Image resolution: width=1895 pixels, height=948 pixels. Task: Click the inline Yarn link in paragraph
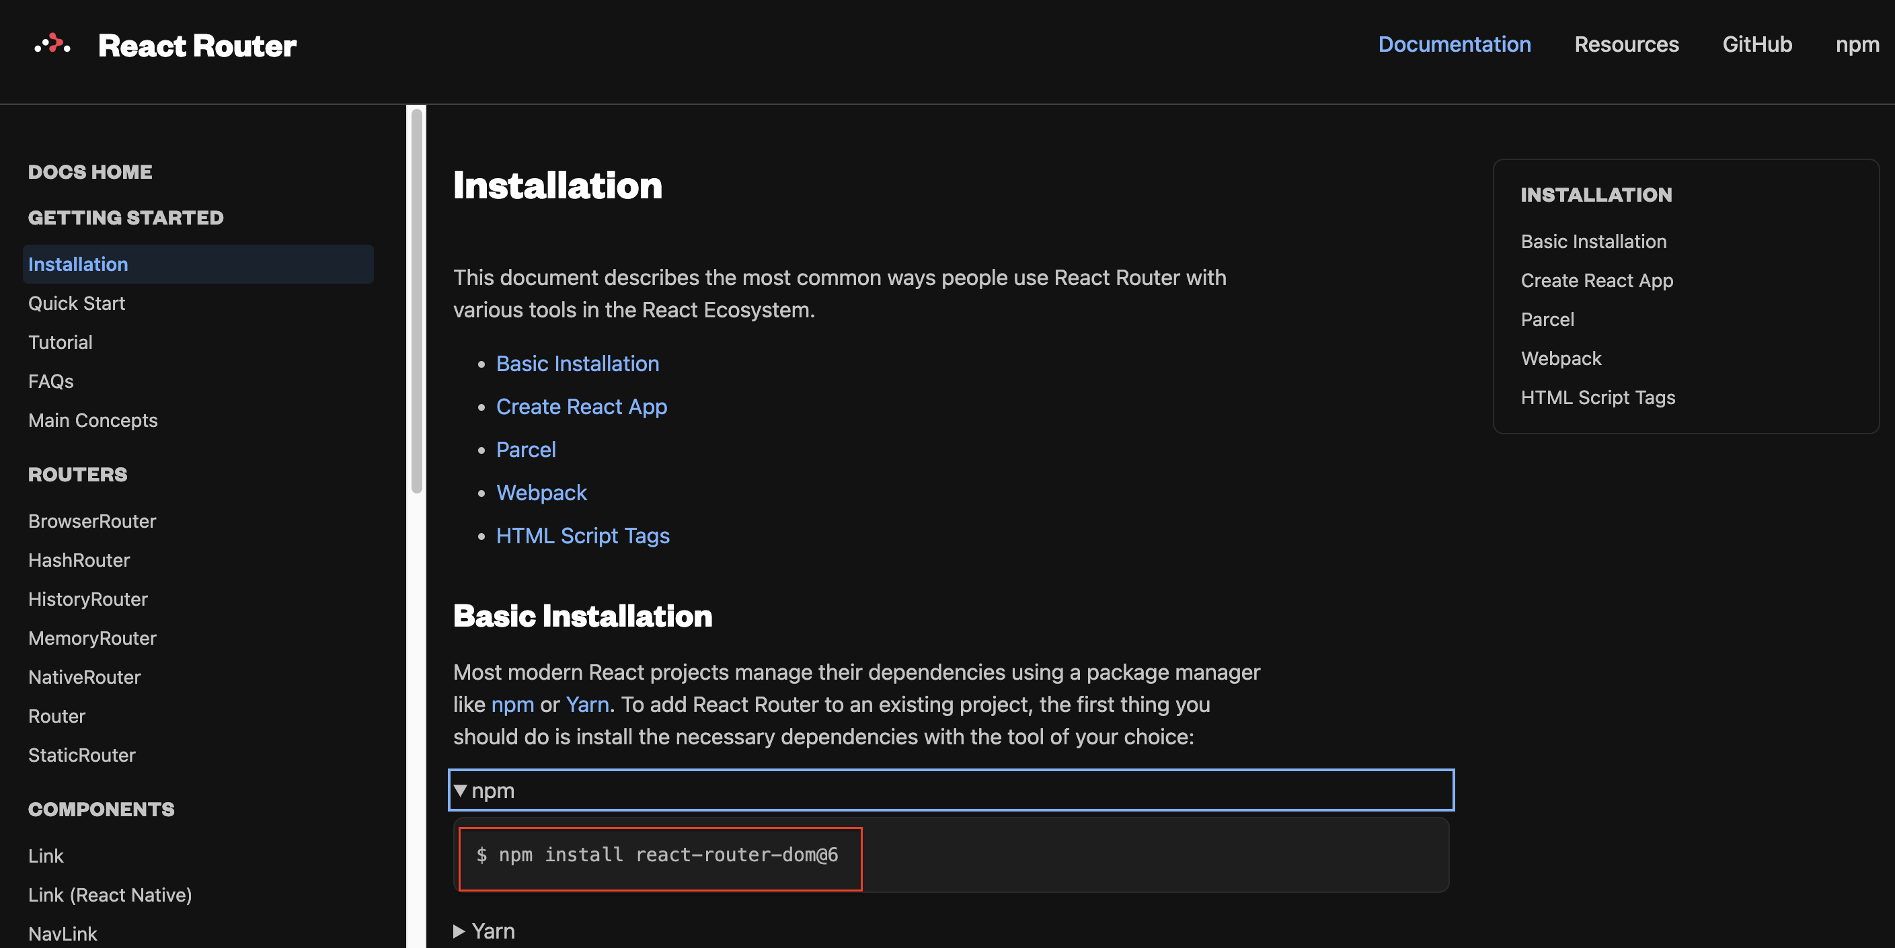(x=587, y=705)
